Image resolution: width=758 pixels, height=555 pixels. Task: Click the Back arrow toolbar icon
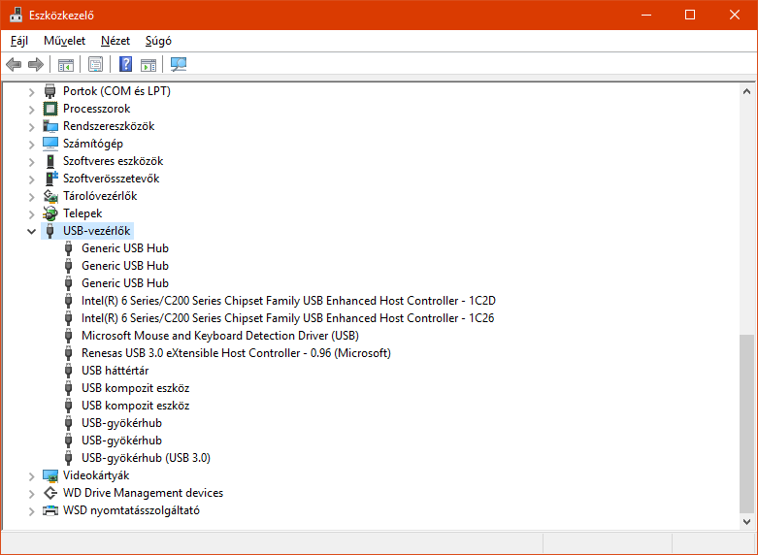14,64
